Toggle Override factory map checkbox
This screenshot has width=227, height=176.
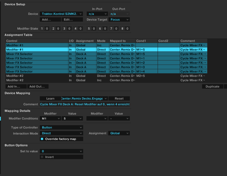click(x=42, y=139)
